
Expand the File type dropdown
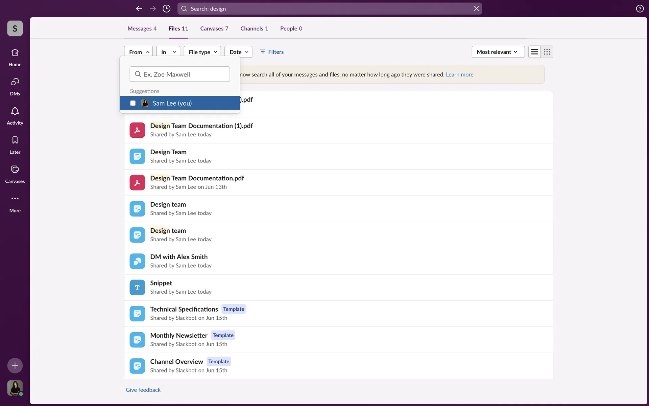point(202,52)
